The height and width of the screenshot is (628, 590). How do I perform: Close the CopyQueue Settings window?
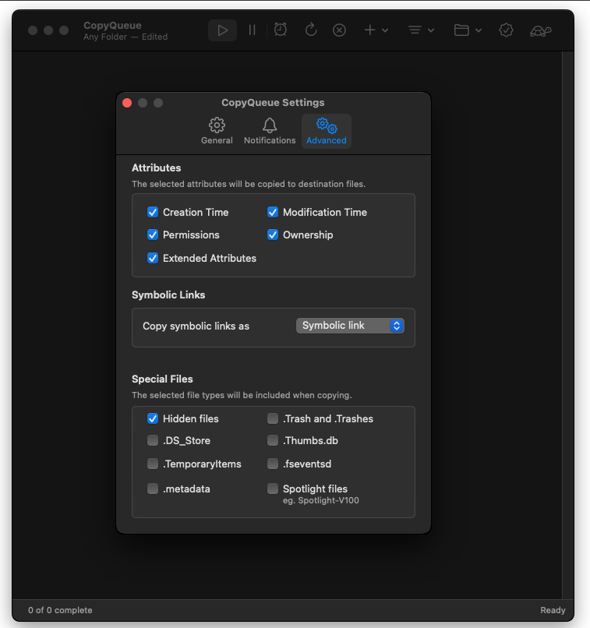(128, 103)
